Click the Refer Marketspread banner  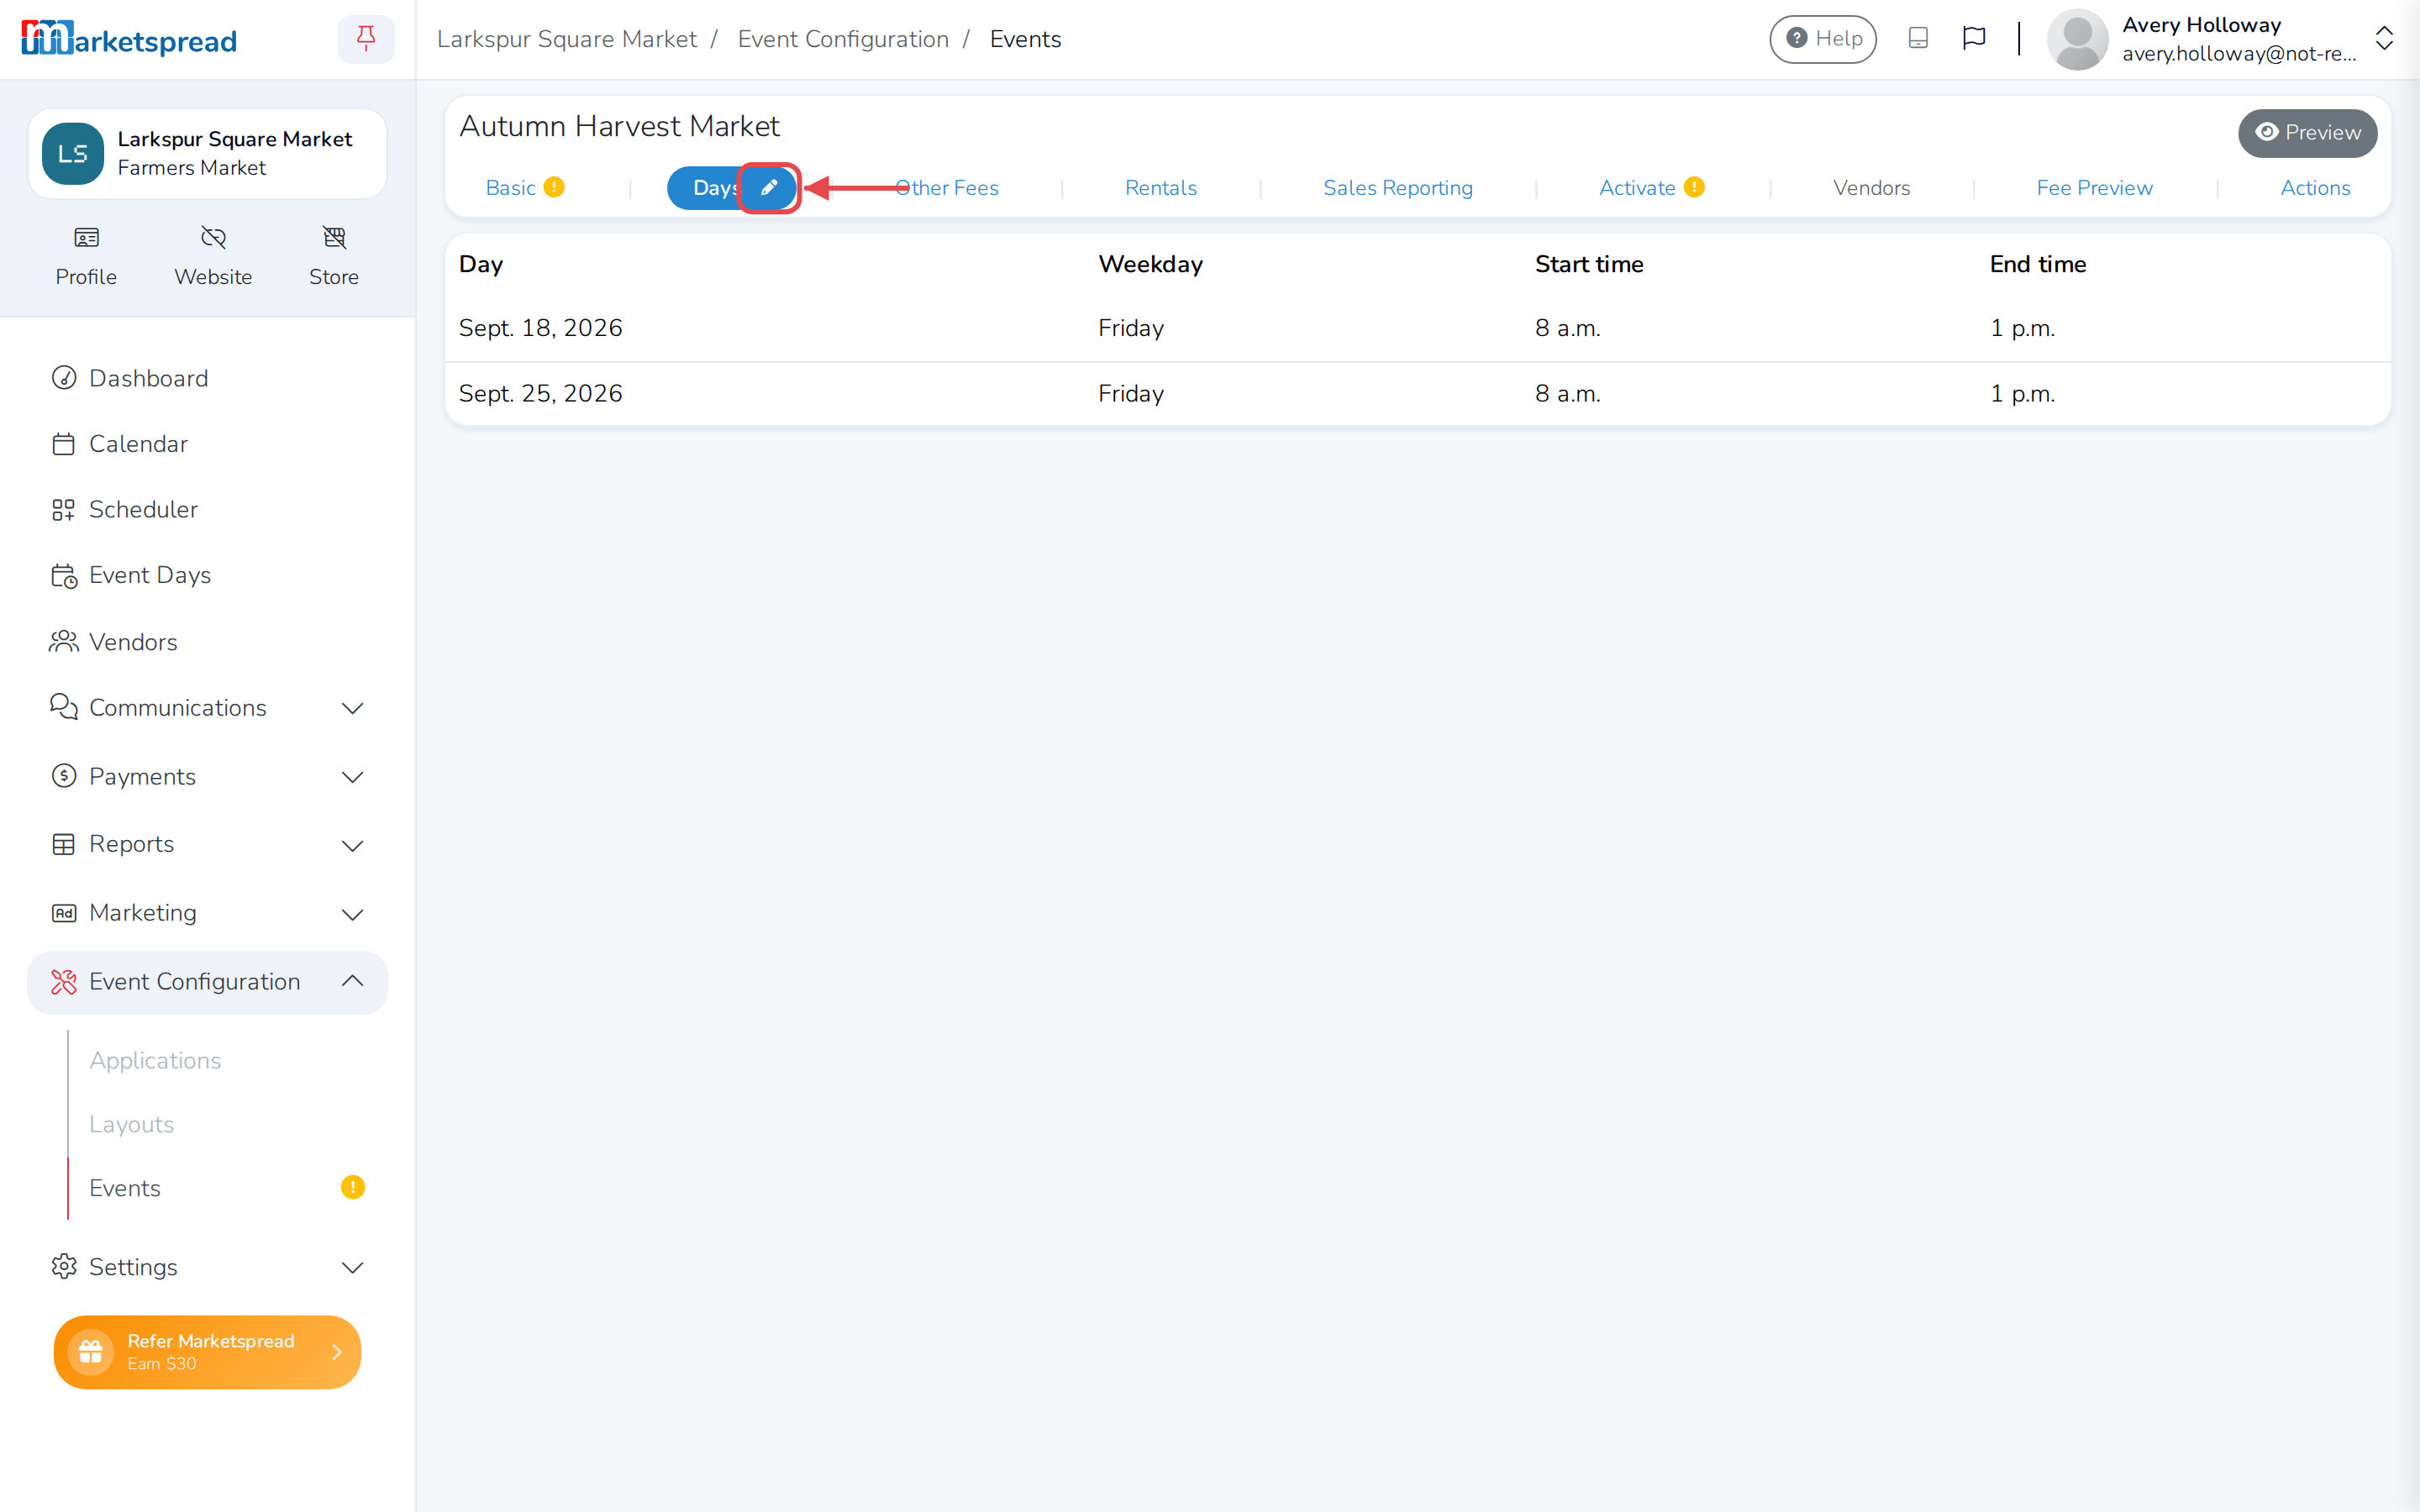[x=207, y=1352]
